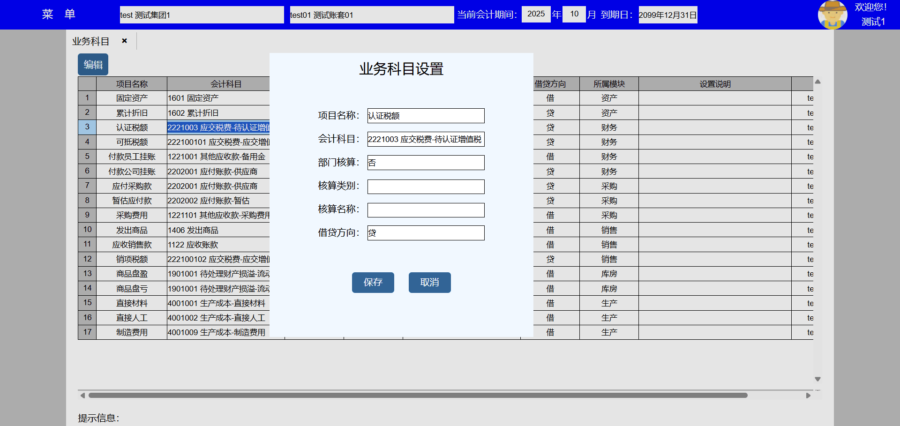The height and width of the screenshot is (426, 900).
Task: Select the test 测试集团1 group field
Action: tap(202, 15)
